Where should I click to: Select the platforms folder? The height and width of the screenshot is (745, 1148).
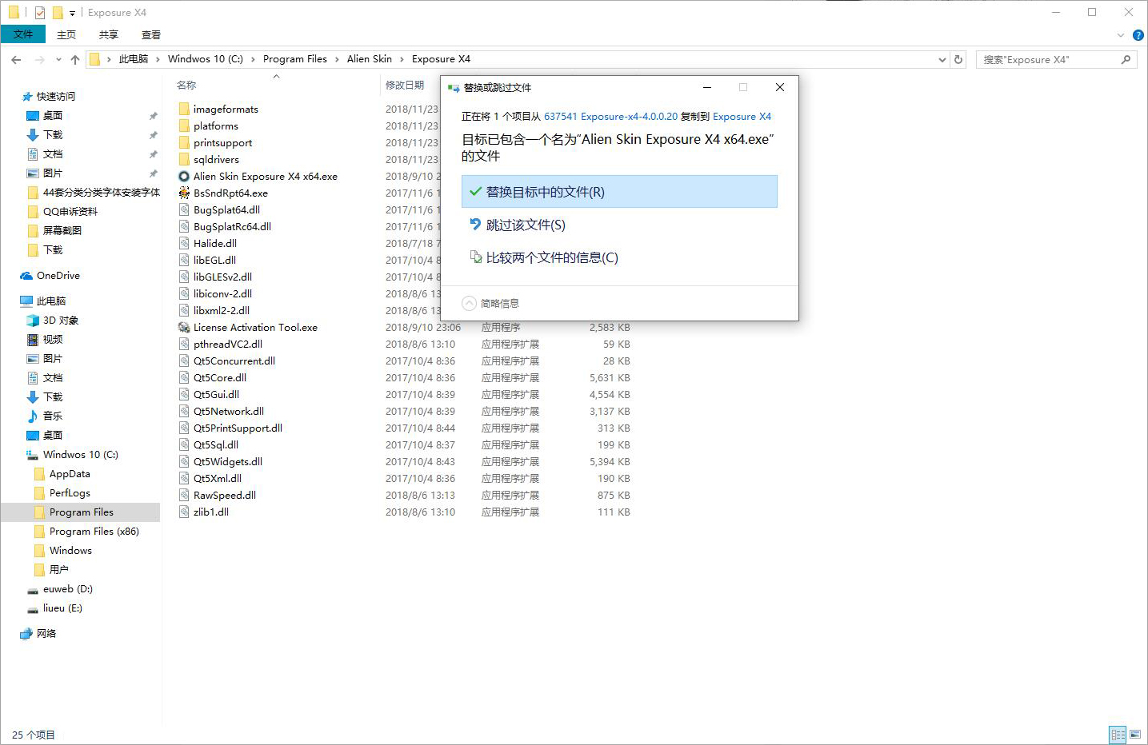pos(216,126)
